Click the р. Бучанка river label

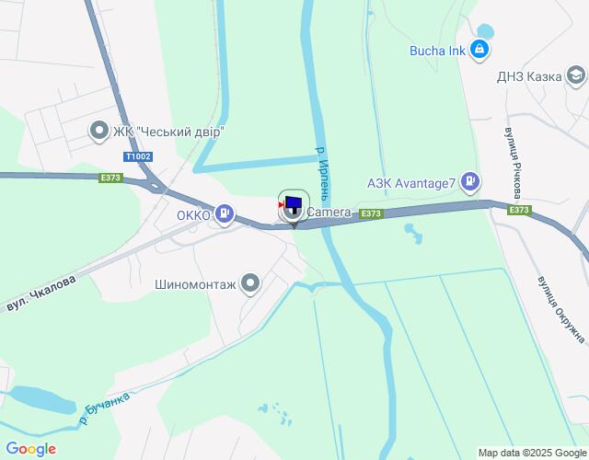[105, 408]
